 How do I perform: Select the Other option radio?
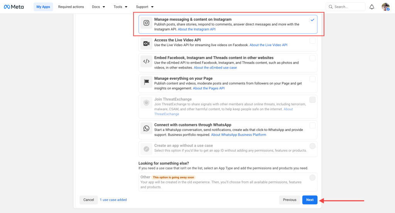click(312, 178)
